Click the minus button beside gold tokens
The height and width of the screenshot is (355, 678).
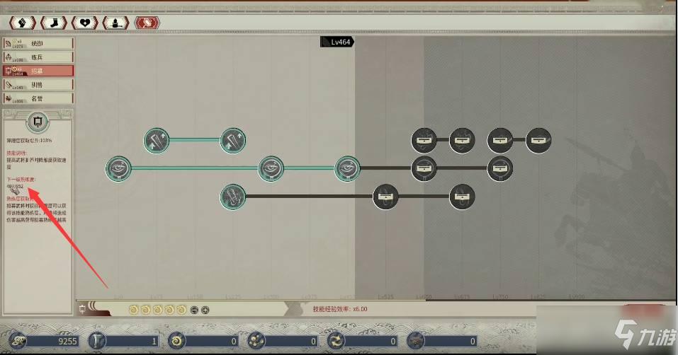point(194,310)
